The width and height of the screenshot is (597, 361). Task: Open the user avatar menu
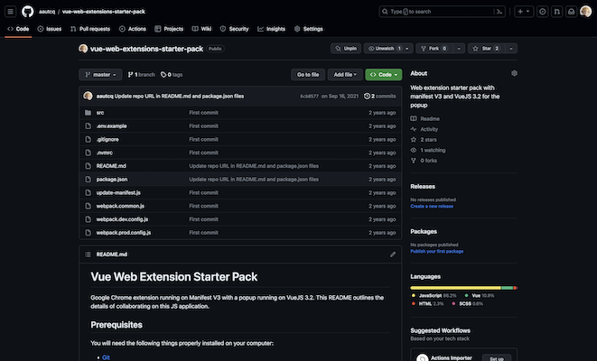tap(585, 12)
